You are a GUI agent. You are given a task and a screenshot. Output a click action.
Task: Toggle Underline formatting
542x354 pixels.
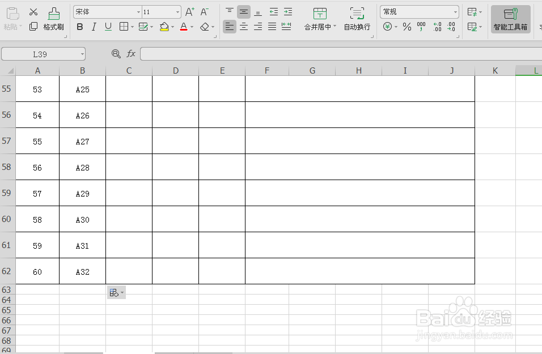(108, 27)
